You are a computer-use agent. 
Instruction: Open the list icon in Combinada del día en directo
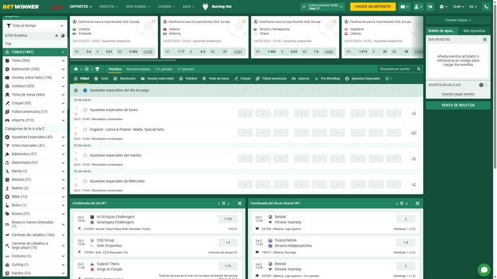[402, 203]
